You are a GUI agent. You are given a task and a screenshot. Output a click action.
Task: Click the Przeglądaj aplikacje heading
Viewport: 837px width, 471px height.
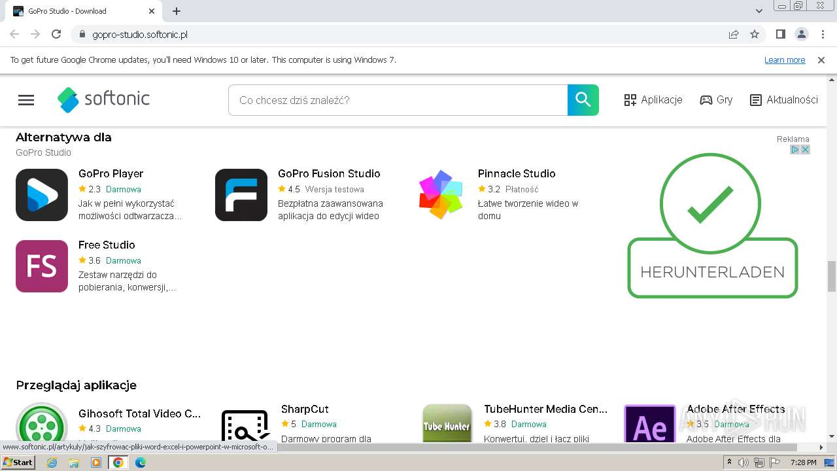click(x=76, y=385)
